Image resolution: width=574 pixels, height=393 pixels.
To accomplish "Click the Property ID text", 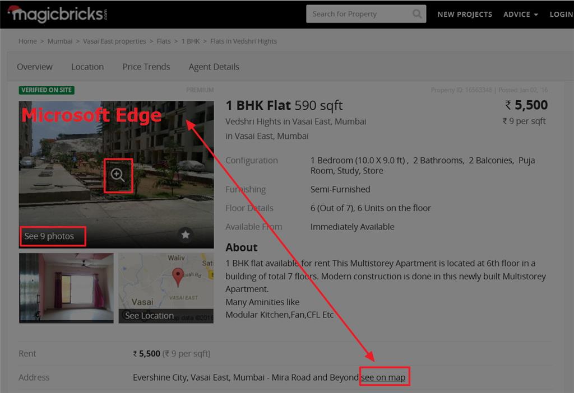I will pos(461,90).
